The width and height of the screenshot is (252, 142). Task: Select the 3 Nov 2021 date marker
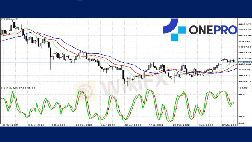tap(11, 125)
